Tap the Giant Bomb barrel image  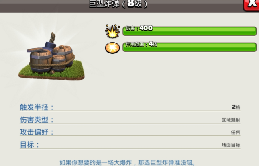[x=51, y=56]
